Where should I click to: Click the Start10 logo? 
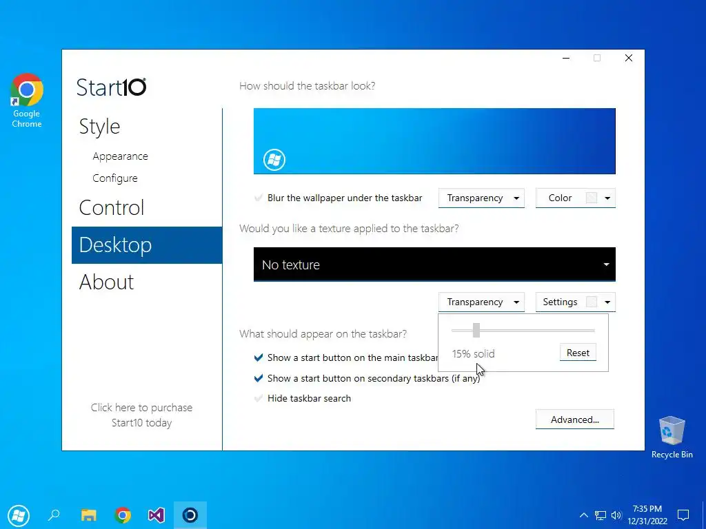111,87
